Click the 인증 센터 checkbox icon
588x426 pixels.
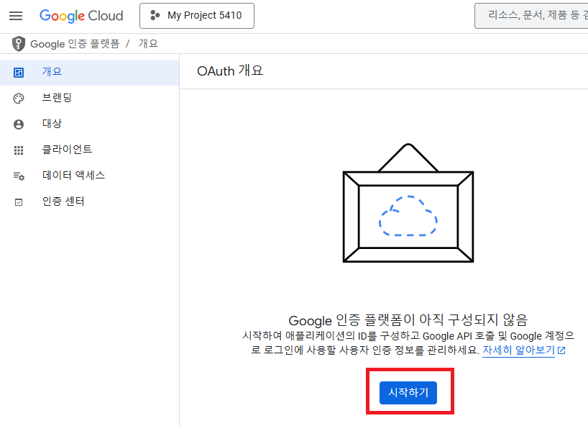[19, 202]
